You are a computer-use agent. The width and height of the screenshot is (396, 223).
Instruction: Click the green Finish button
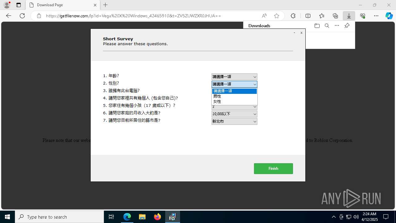pos(273,168)
